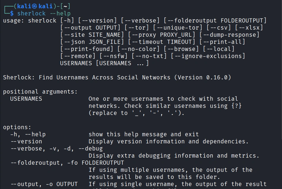Click the Kali logo symbol in the prompt
This screenshot has width=282, height=189.
[x=34, y=6]
